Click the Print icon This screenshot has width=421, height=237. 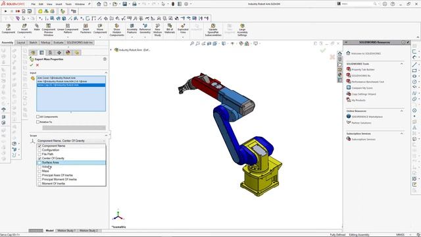point(134,4)
